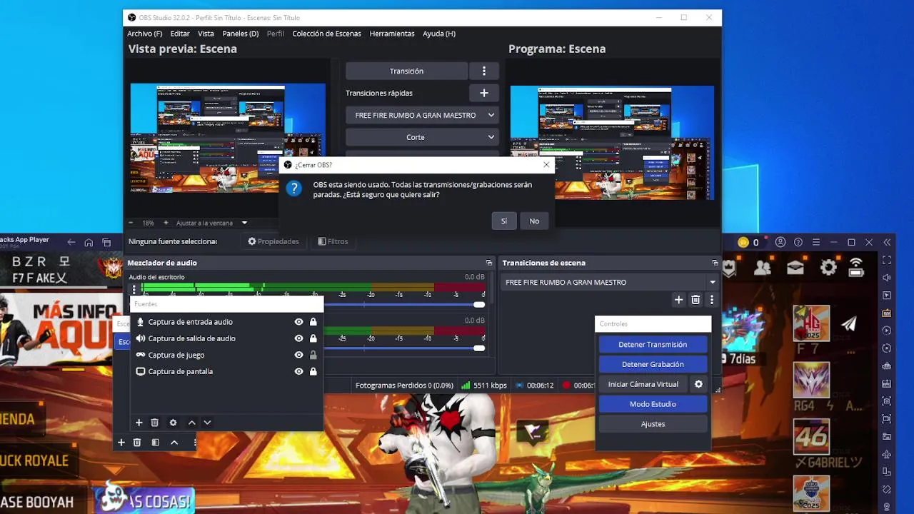Image resolution: width=914 pixels, height=514 pixels.
Task: Zoom in the preview with the plus icon
Action: coord(166,223)
